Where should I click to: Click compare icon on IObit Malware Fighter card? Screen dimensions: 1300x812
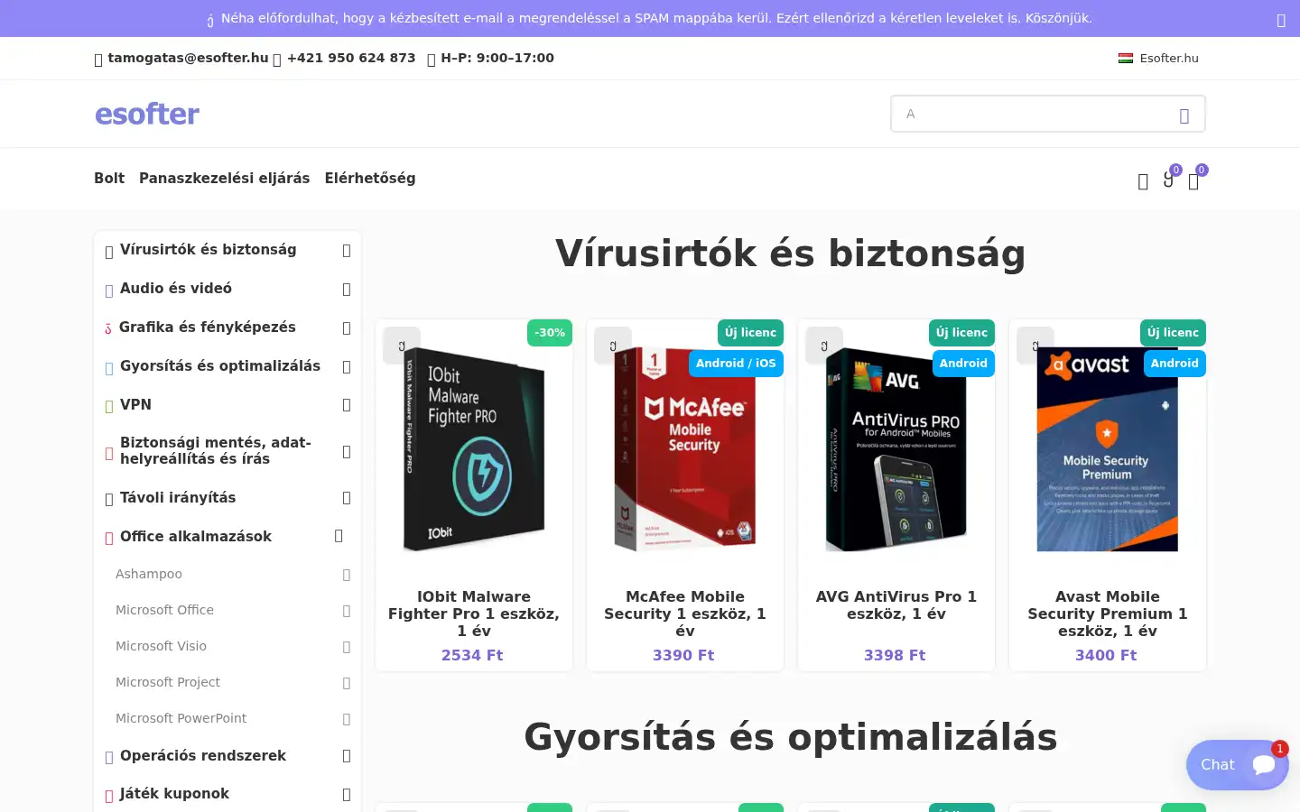point(402,346)
